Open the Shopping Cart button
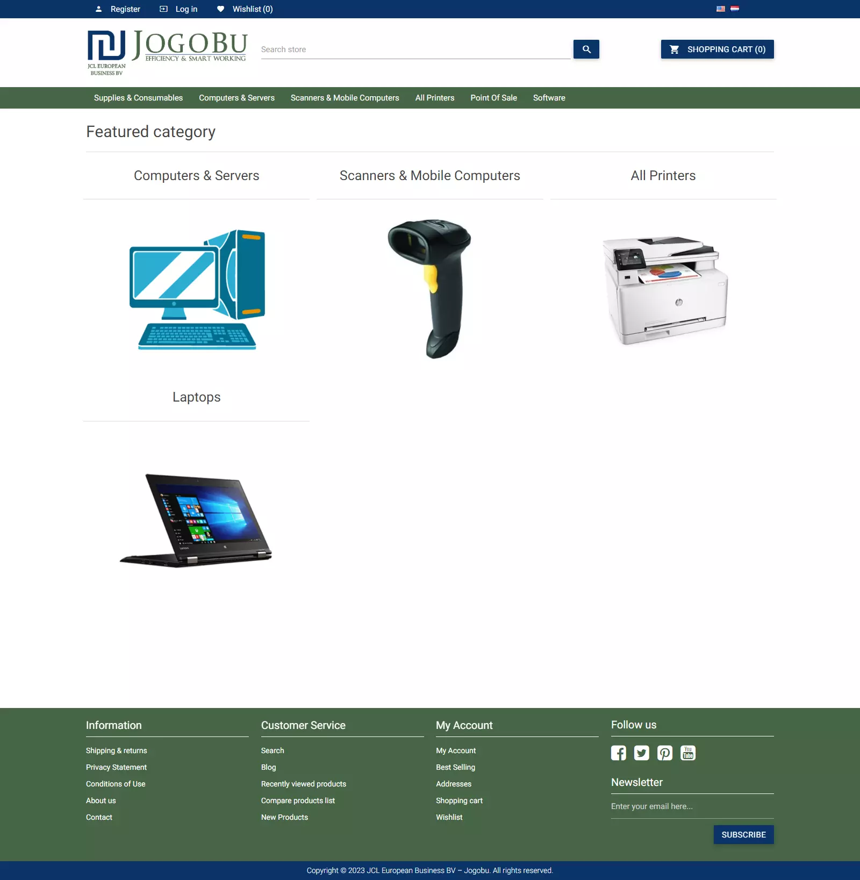Screen dimensions: 860x880 point(717,49)
